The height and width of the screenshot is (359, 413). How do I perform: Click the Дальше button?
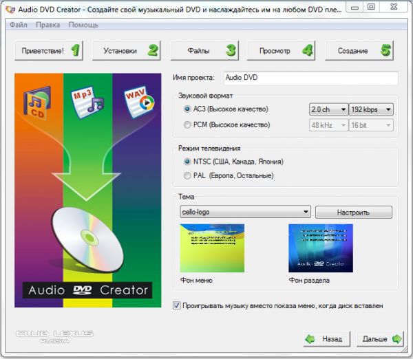coord(380,339)
